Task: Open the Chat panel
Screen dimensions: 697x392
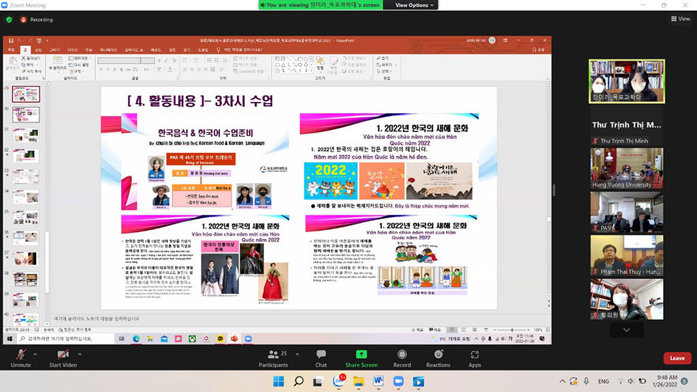Action: 321,358
